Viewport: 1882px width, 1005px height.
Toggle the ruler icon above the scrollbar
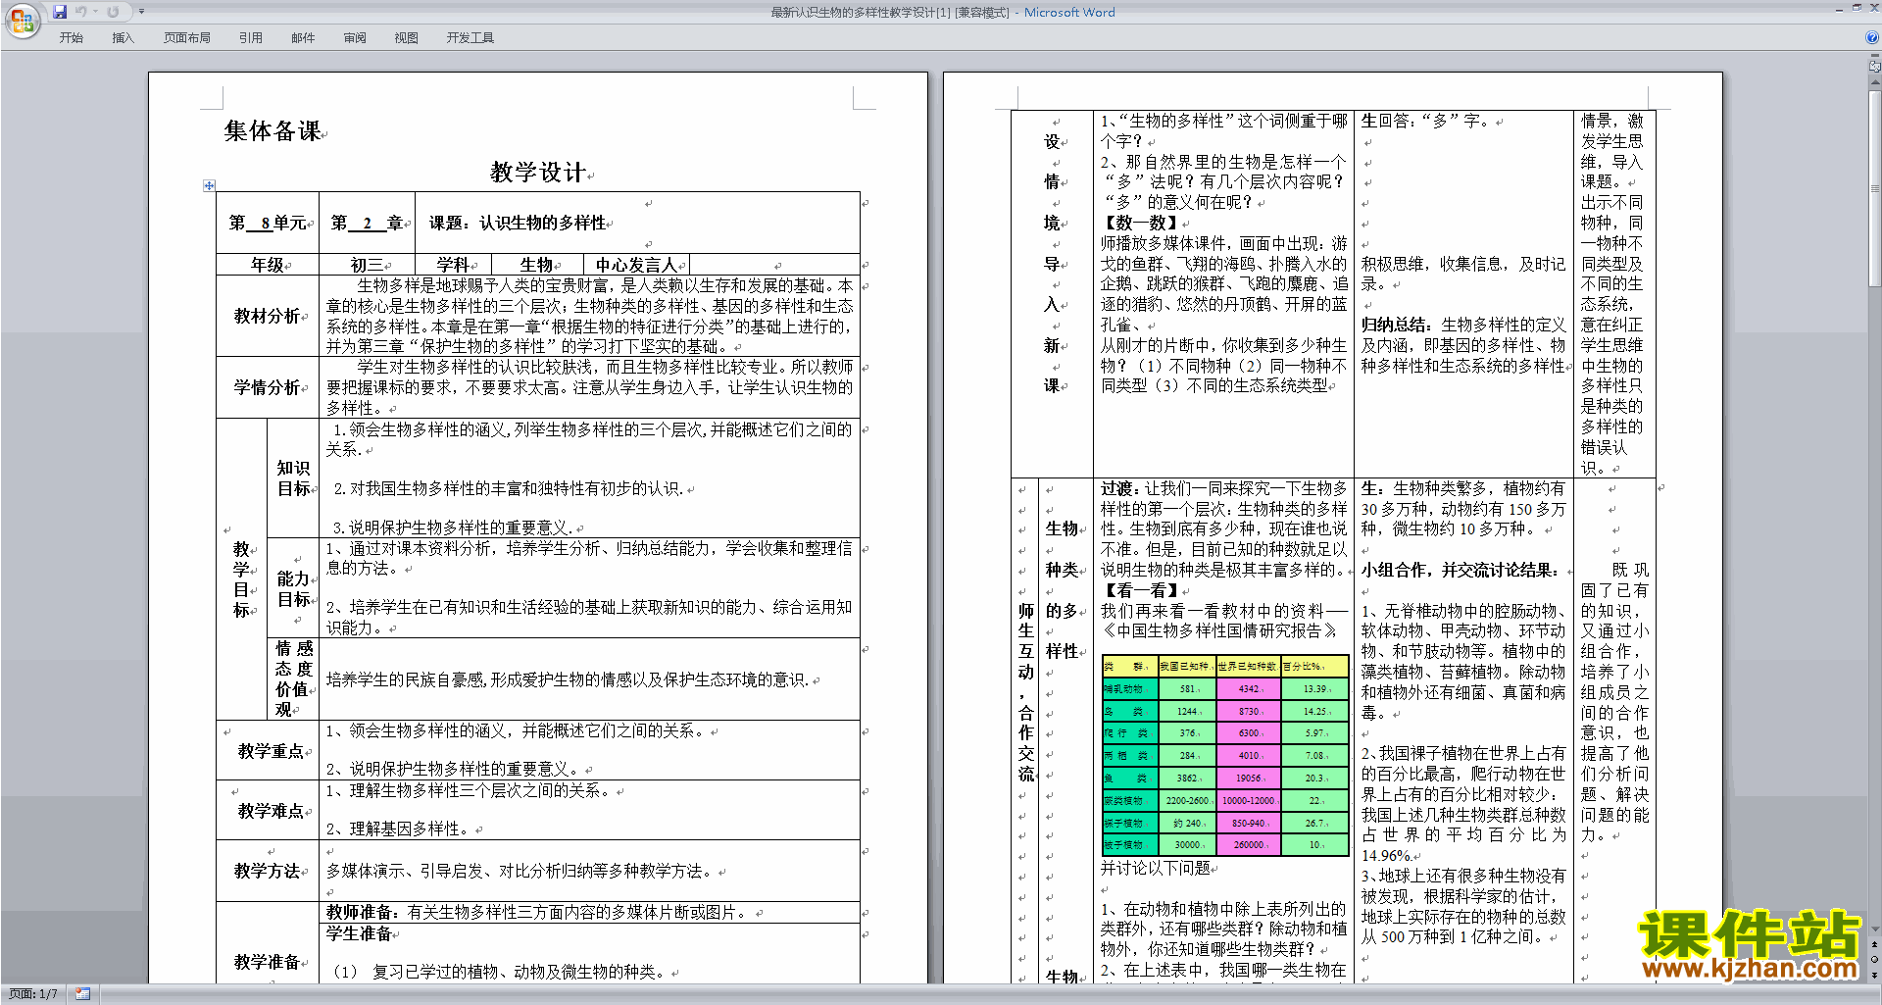click(1874, 68)
